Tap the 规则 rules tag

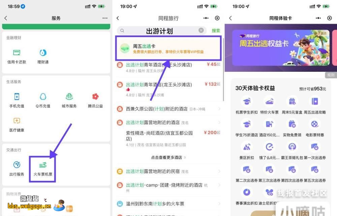click(x=331, y=75)
